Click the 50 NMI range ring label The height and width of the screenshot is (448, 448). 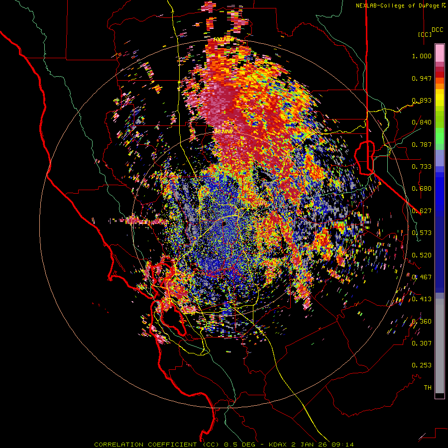pyautogui.click(x=224, y=131)
